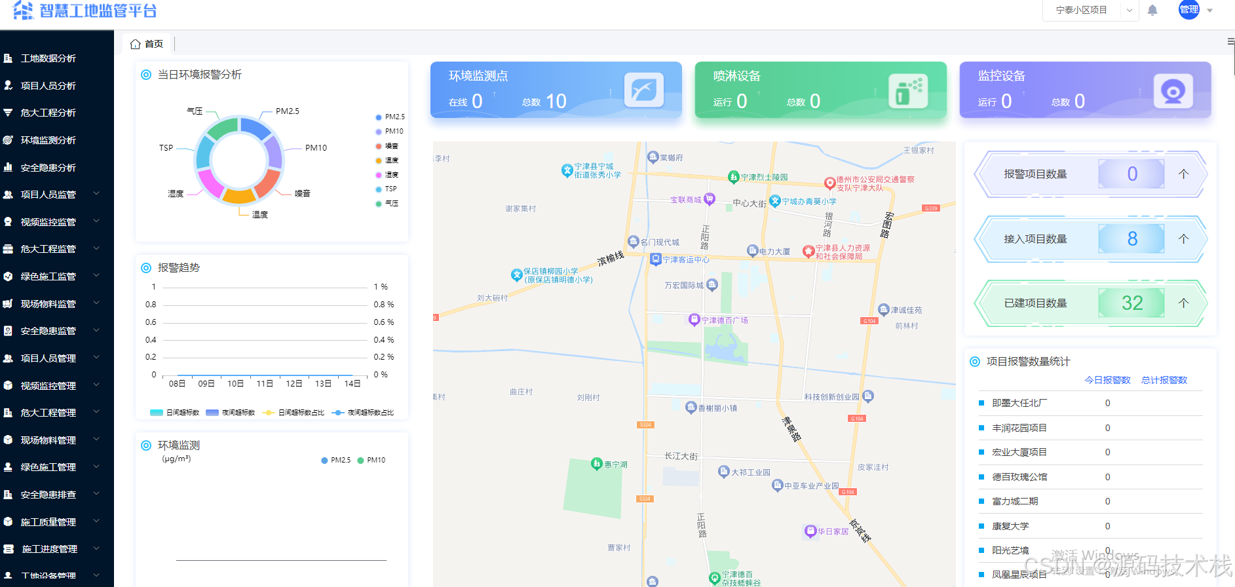The width and height of the screenshot is (1235, 587).
Task: Toggle 气压 legend in pie chart
Action: [x=387, y=204]
